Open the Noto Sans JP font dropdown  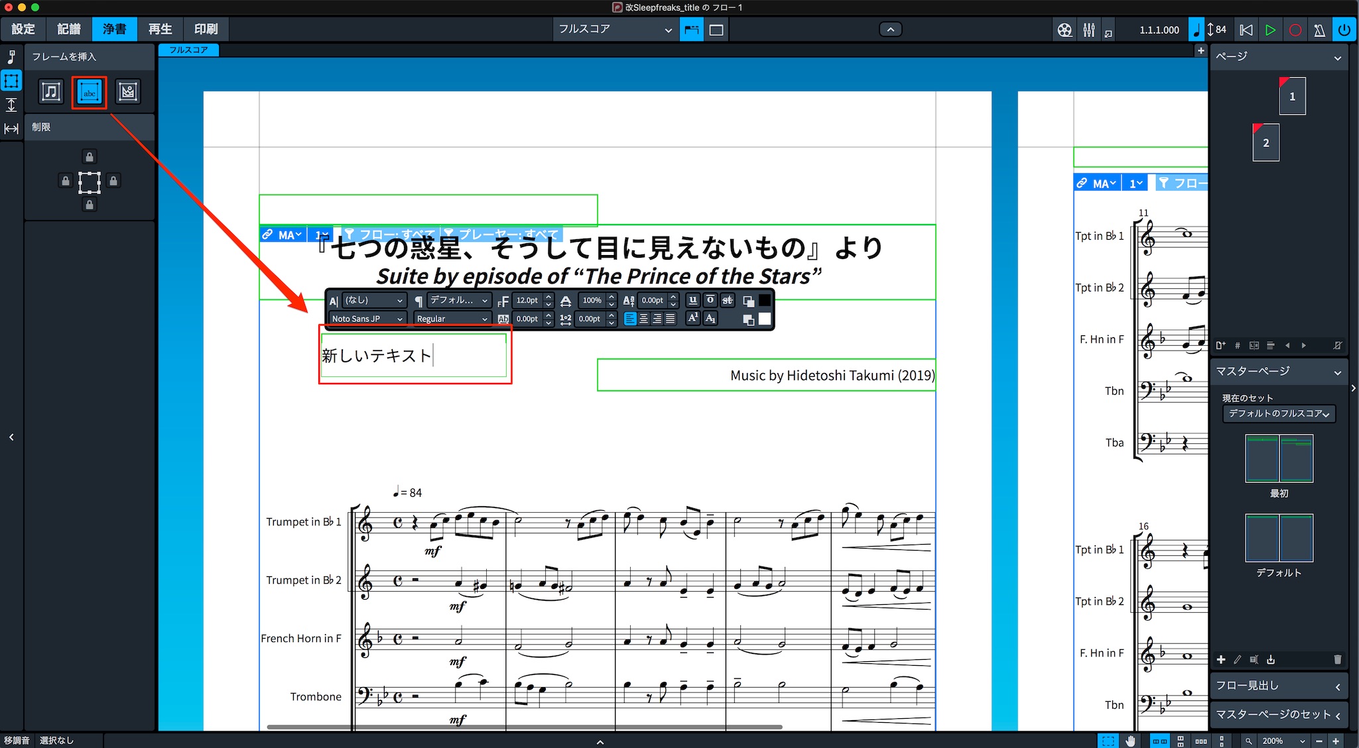coord(367,319)
